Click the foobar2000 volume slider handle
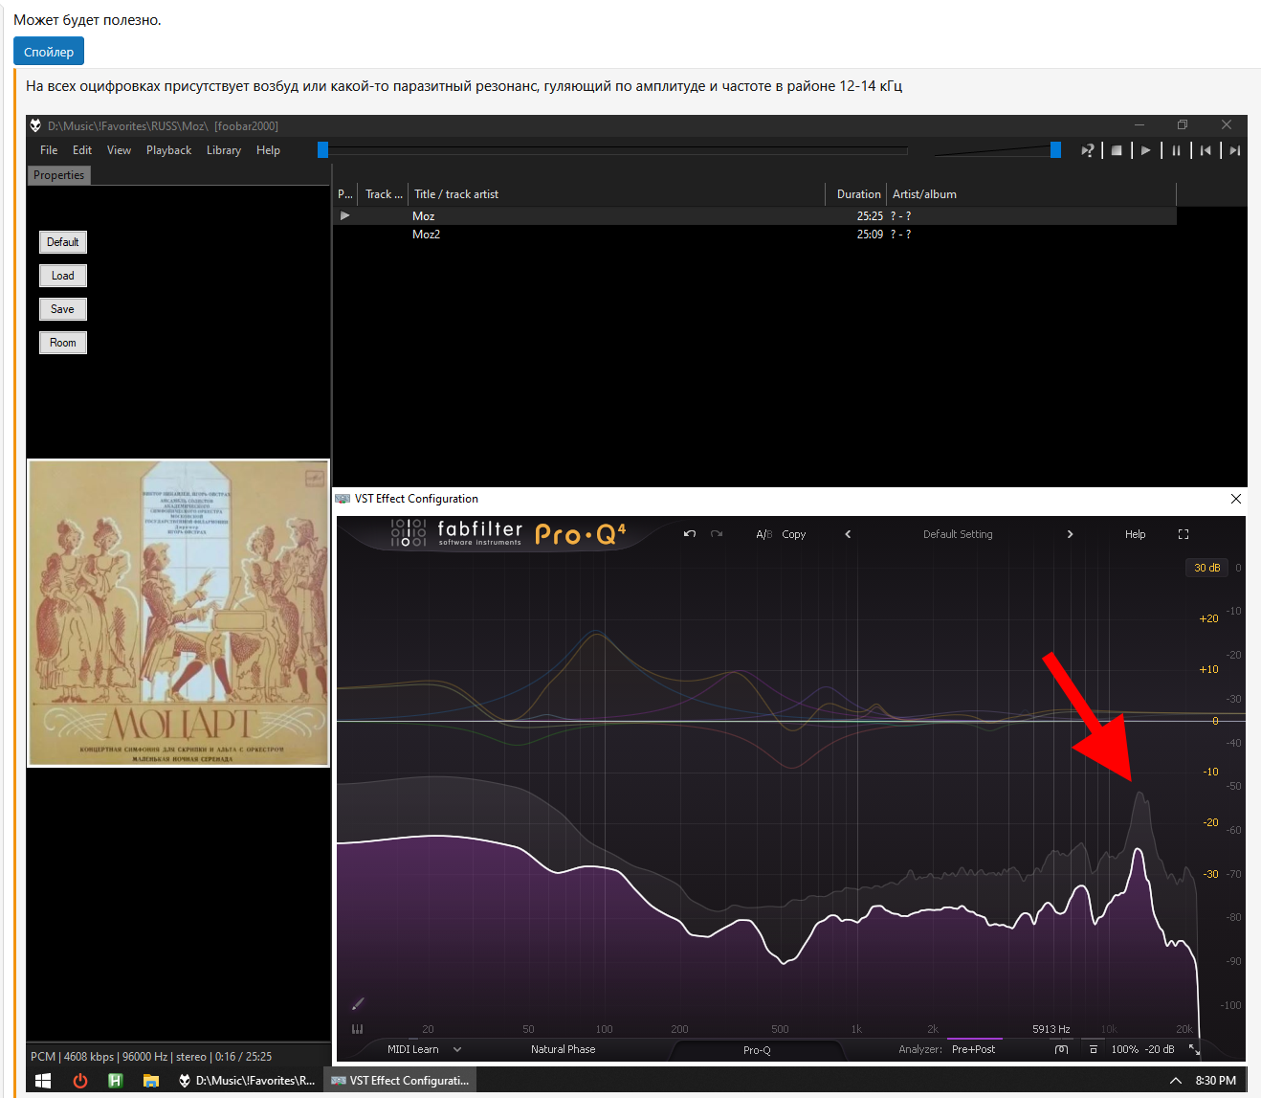 tap(1055, 149)
